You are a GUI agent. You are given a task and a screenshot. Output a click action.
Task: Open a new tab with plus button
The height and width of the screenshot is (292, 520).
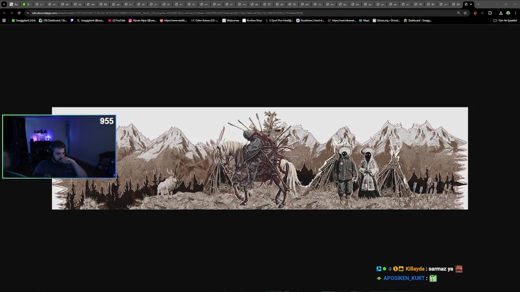point(478,4)
